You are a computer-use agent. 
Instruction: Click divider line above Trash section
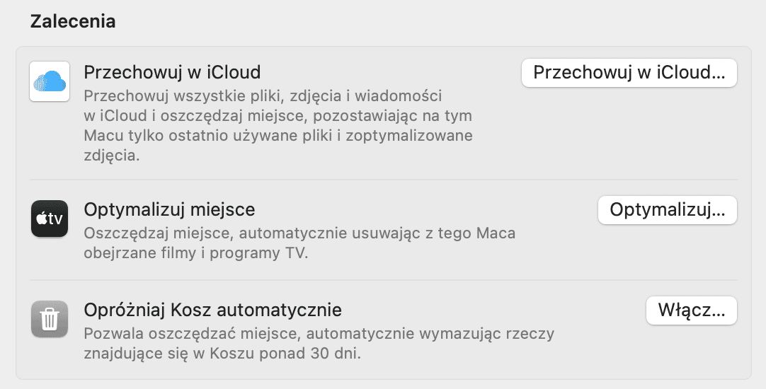(383, 280)
